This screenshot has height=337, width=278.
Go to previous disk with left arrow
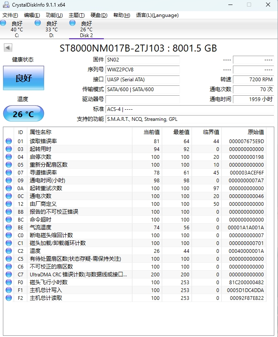pyautogui.click(x=8, y=48)
